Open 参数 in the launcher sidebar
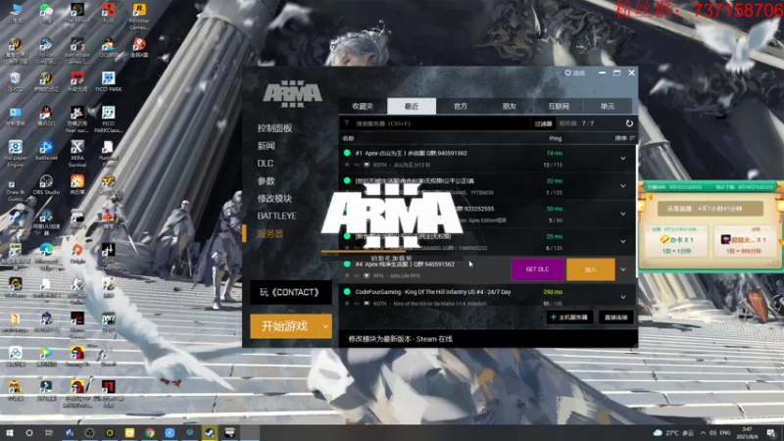 266,181
